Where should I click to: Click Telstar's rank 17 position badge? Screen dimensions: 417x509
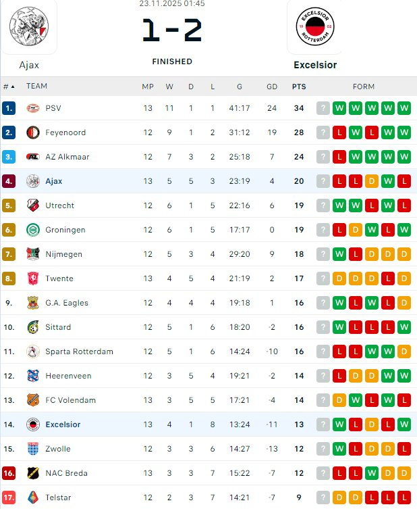9,498
